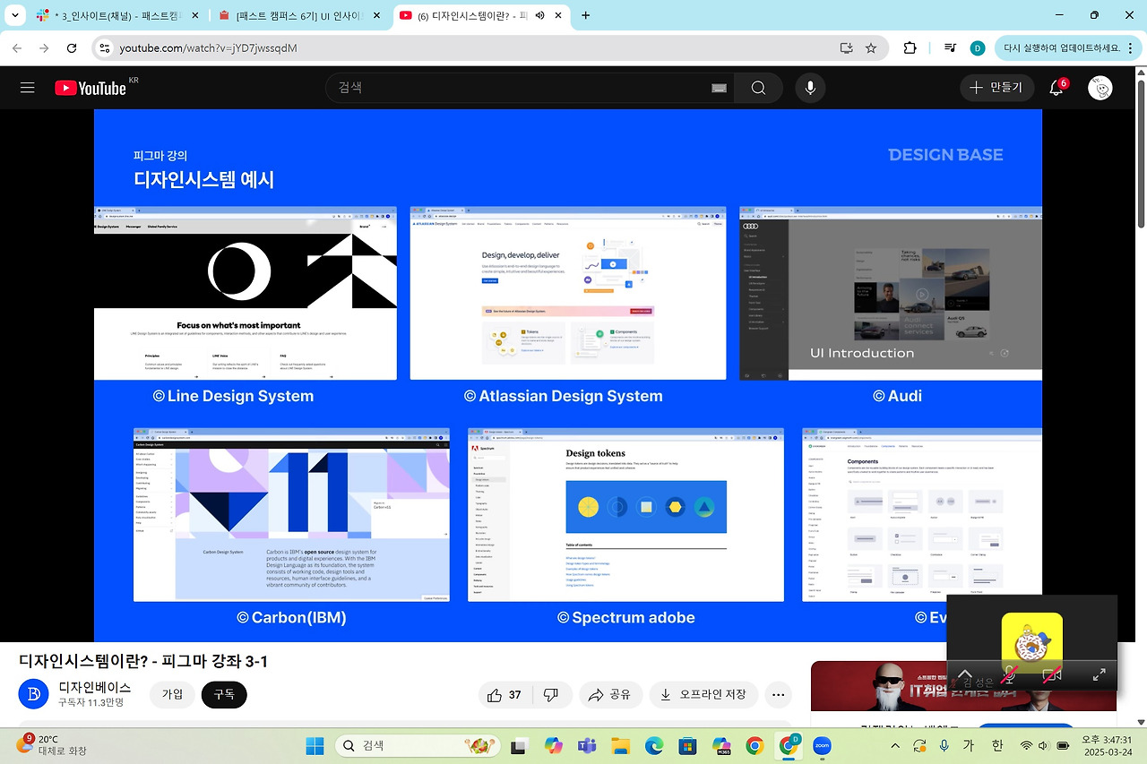Open the YouTube account avatar menu

tap(1100, 88)
